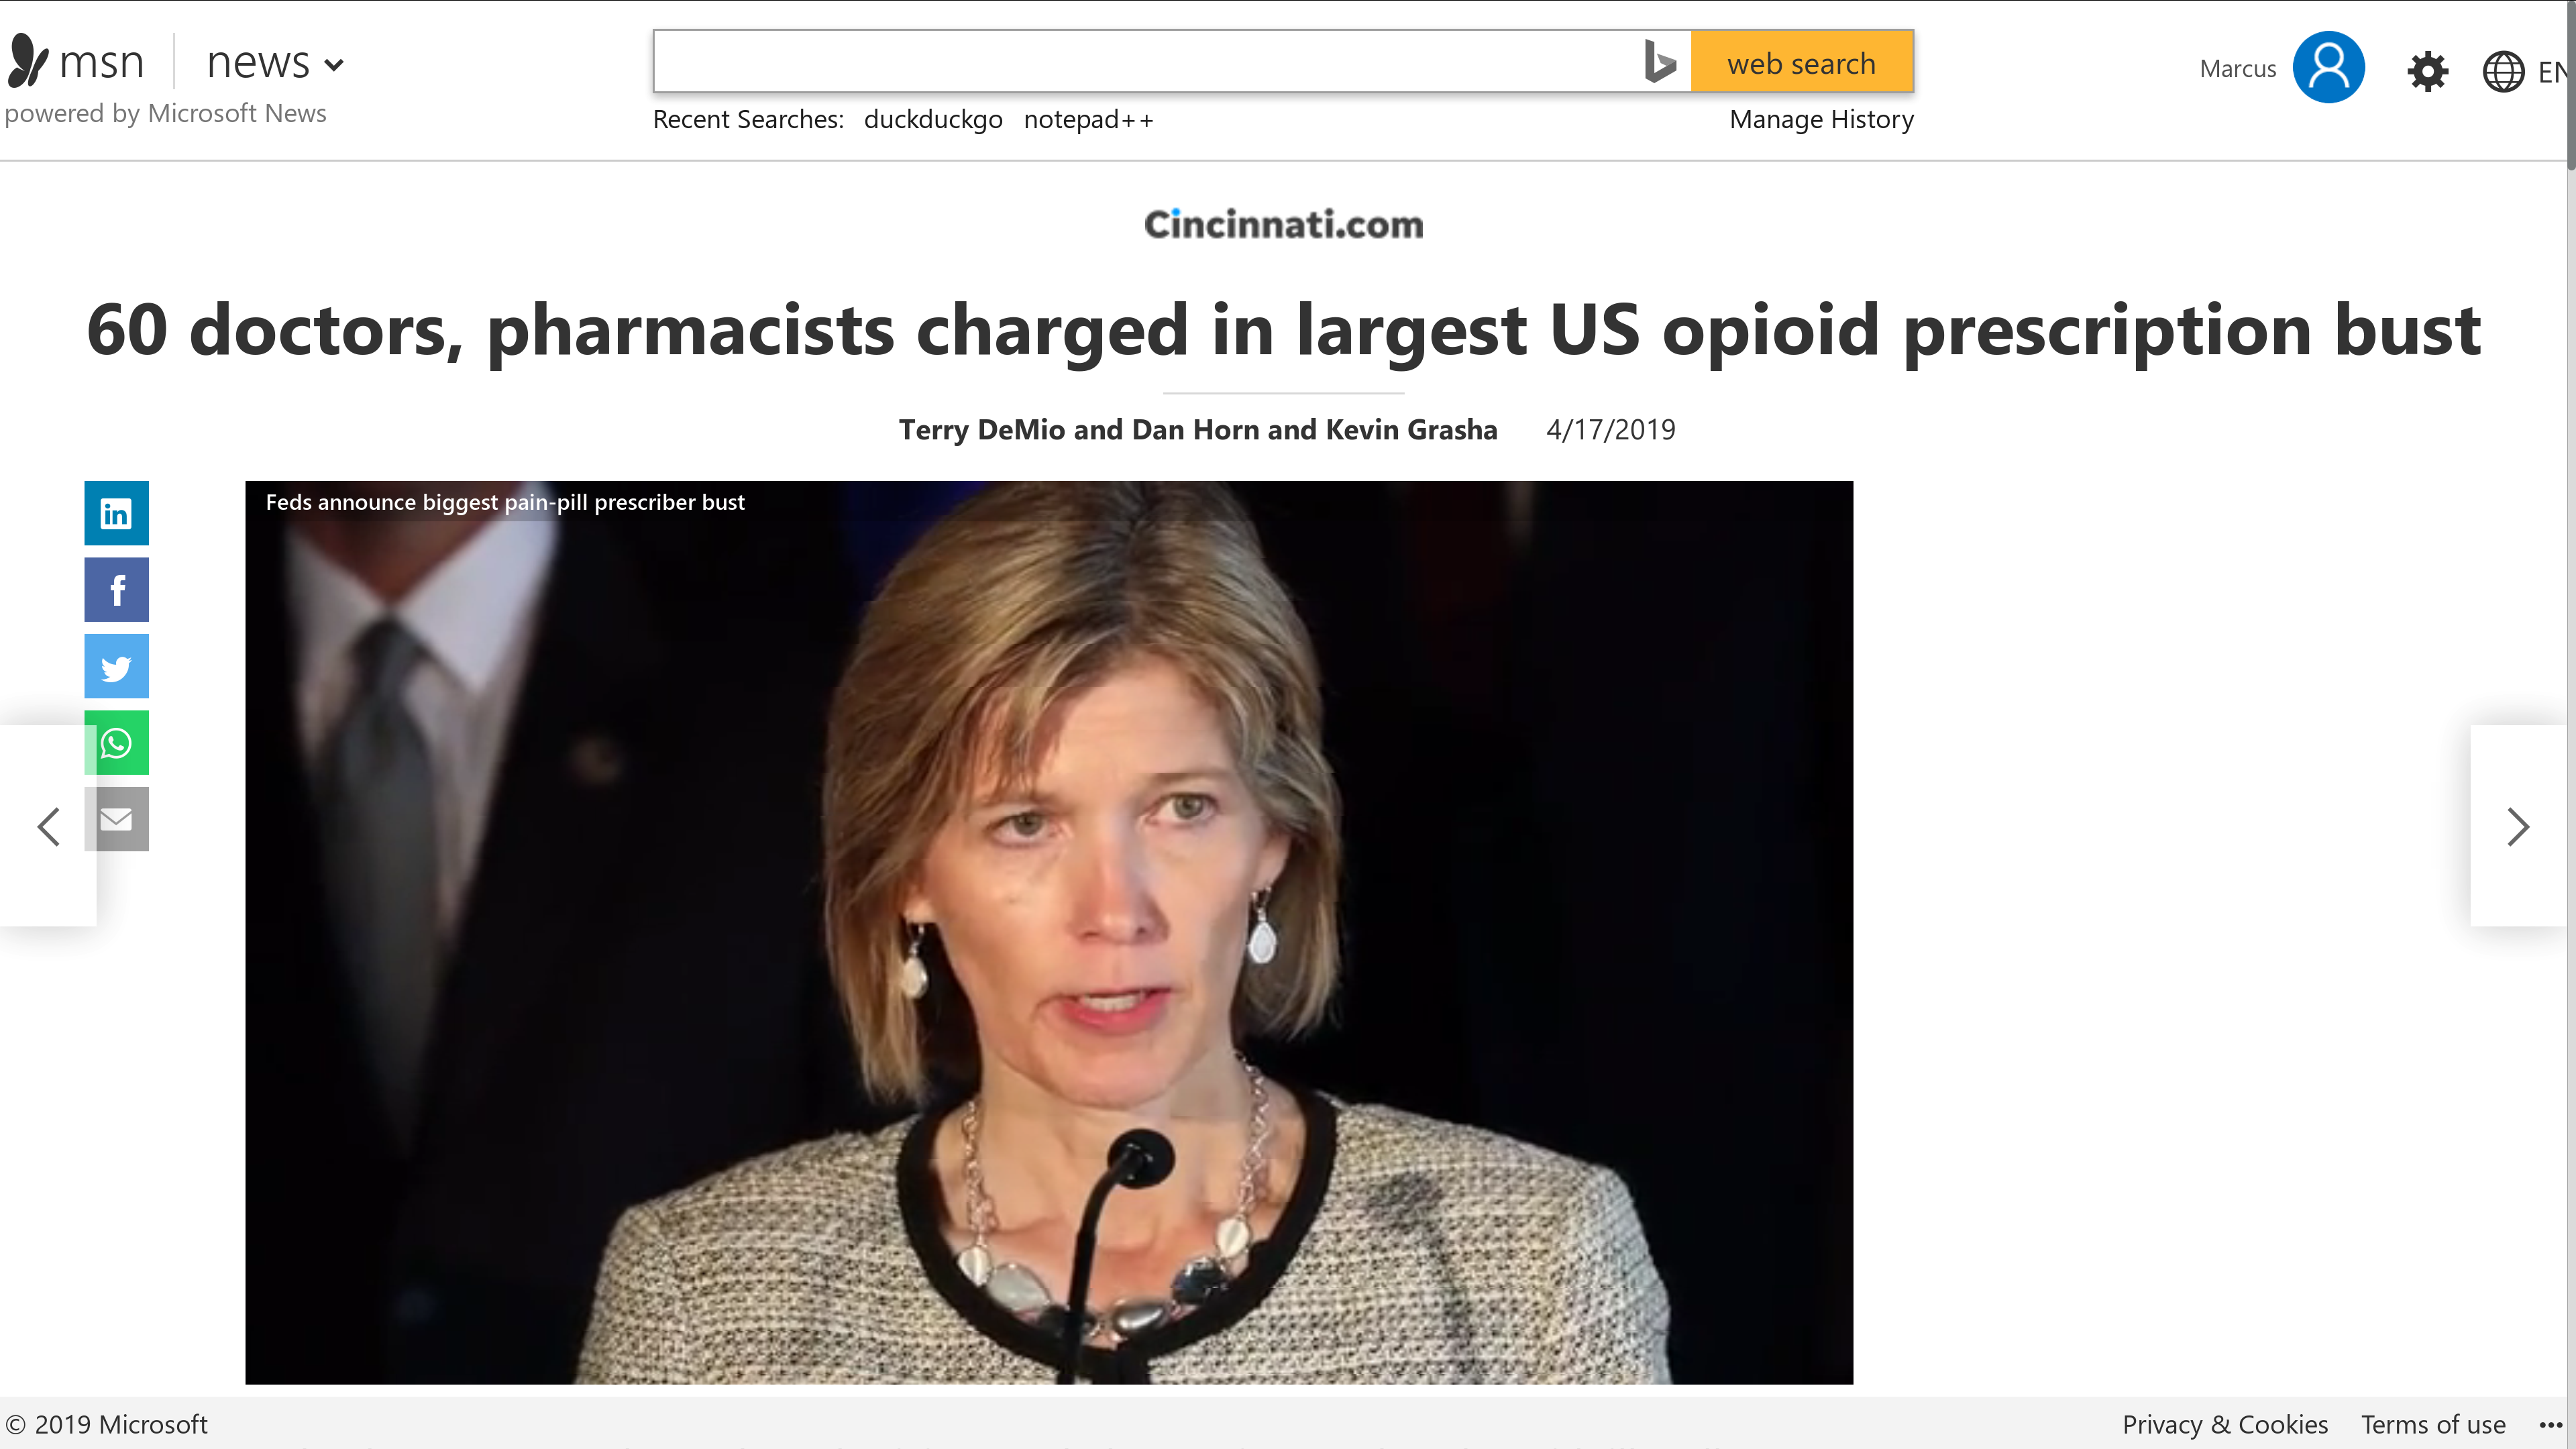Play the pain-pill prescriber bust video
This screenshot has height=1449, width=2576.
point(1049,932)
